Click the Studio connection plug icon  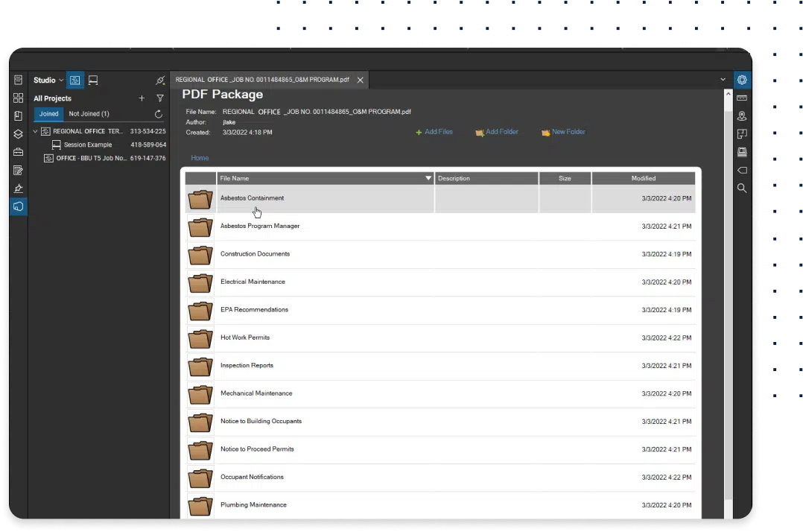click(x=160, y=80)
